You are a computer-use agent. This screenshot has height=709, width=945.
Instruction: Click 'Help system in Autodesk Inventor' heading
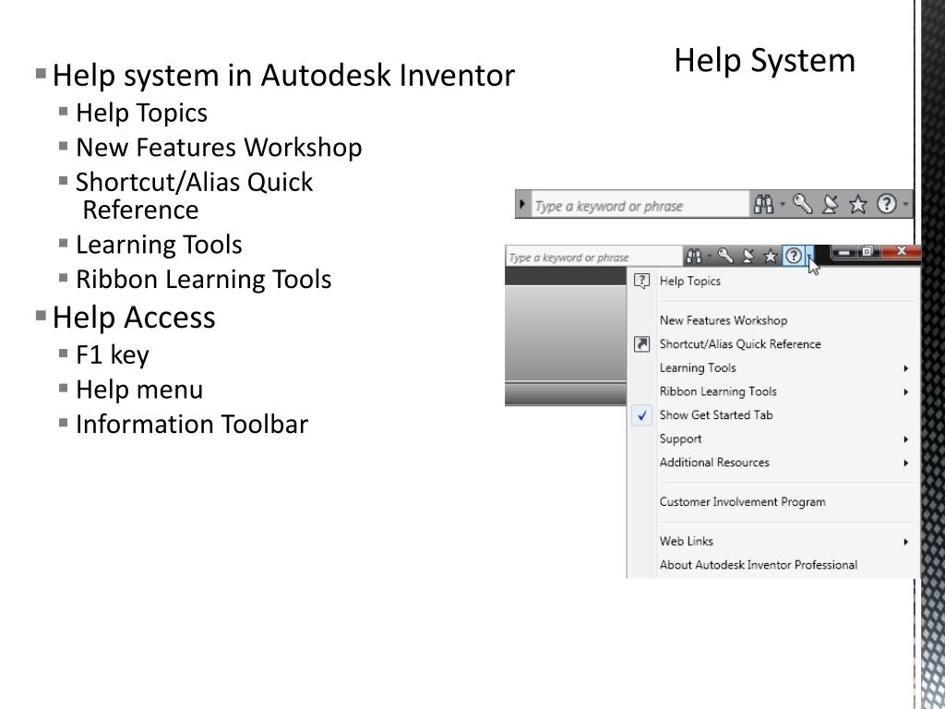pos(283,76)
